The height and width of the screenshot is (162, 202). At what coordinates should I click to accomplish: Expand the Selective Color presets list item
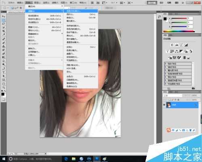178,84
